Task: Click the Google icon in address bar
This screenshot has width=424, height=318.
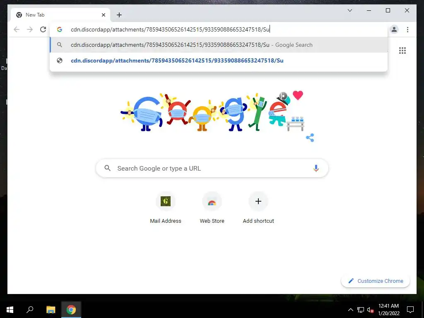Action: click(x=60, y=29)
